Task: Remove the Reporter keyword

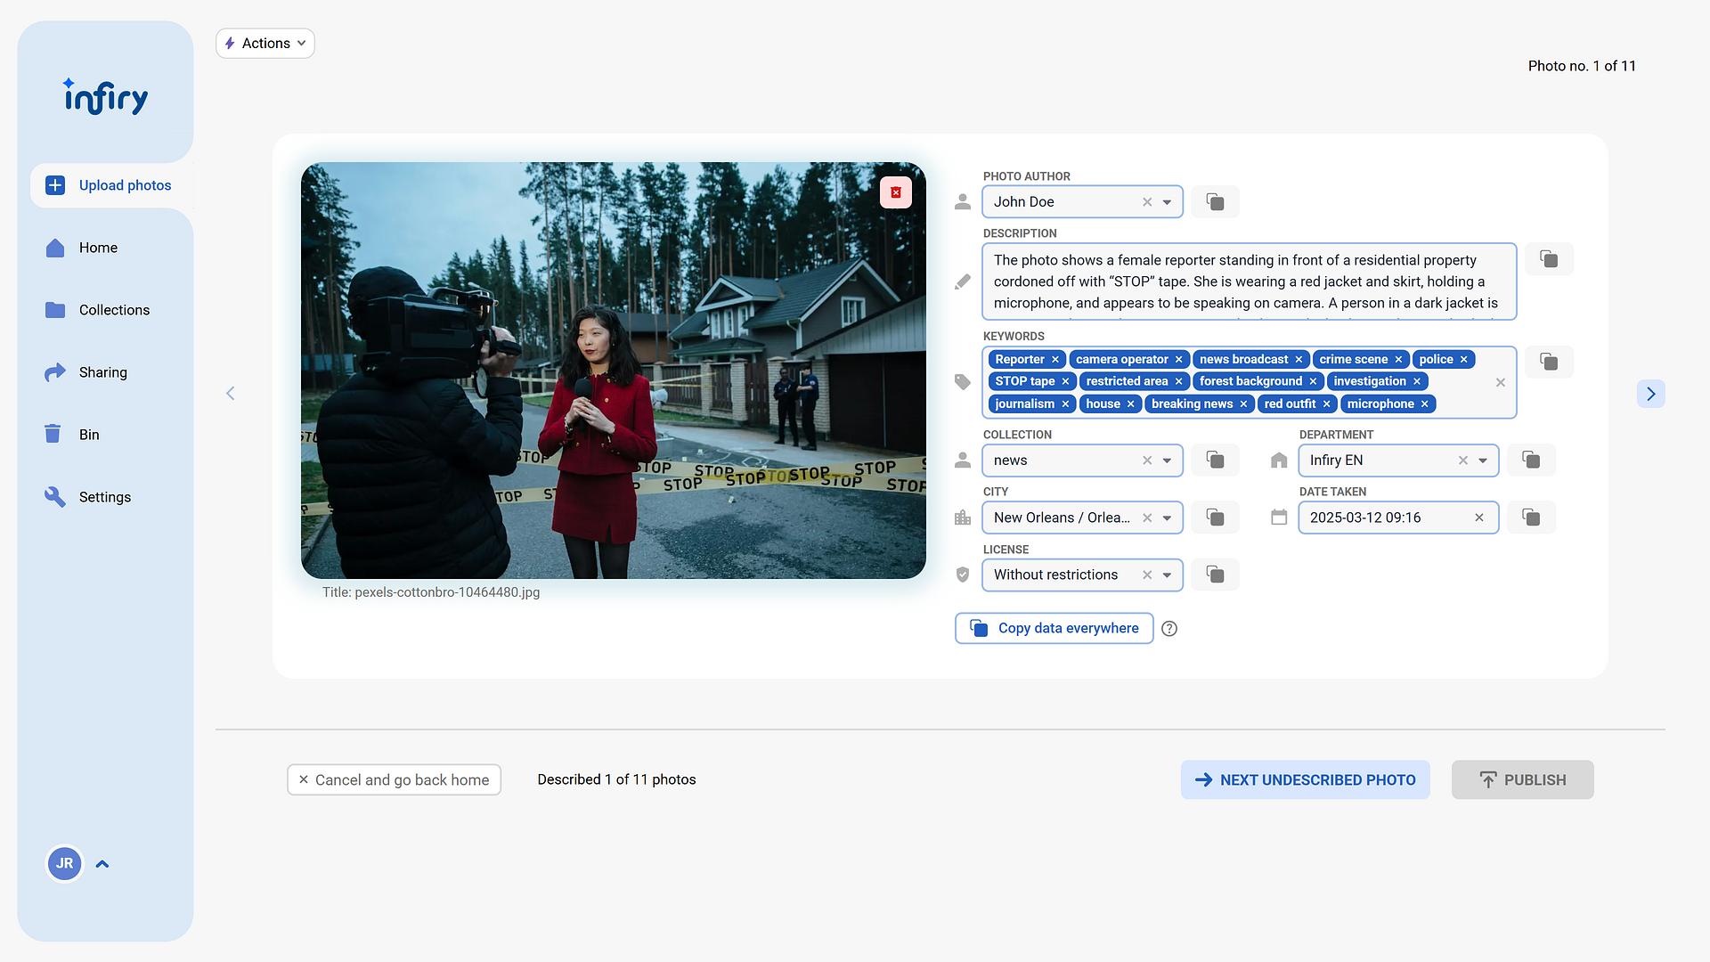Action: pyautogui.click(x=1055, y=360)
